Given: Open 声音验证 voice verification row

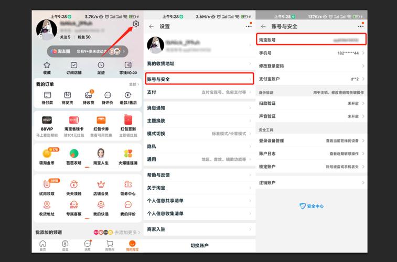Looking at the screenshot, I should pyautogui.click(x=312, y=116).
